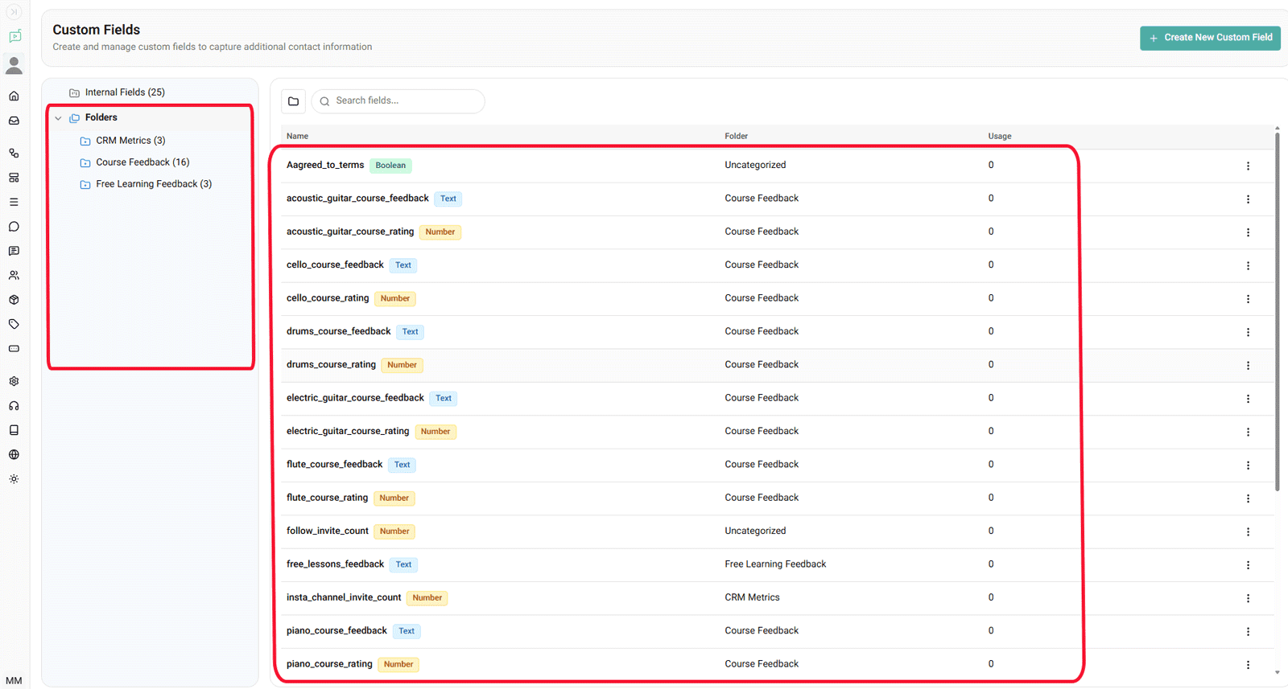Open options menu for cello_course_rating row
Image resolution: width=1288 pixels, height=689 pixels.
[1248, 299]
